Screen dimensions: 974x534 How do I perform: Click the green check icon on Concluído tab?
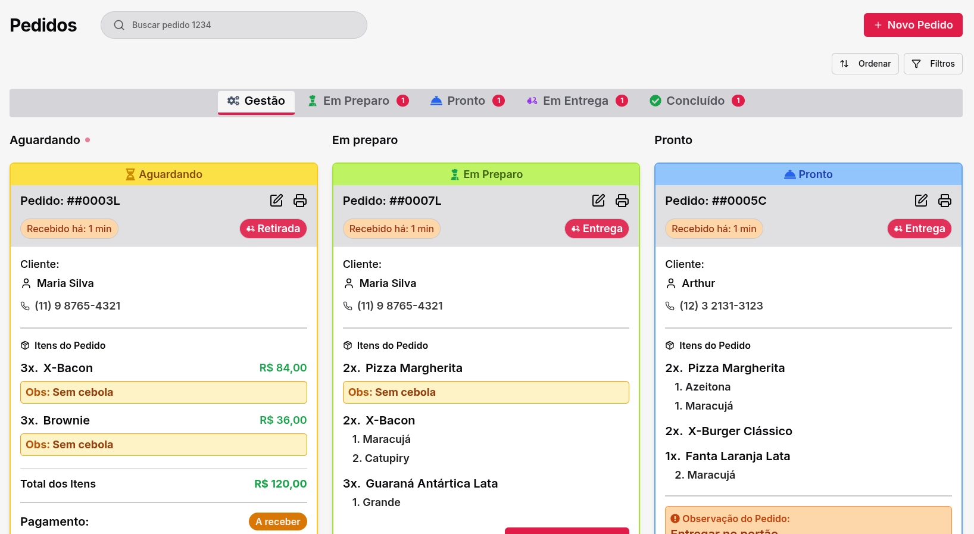pos(655,101)
